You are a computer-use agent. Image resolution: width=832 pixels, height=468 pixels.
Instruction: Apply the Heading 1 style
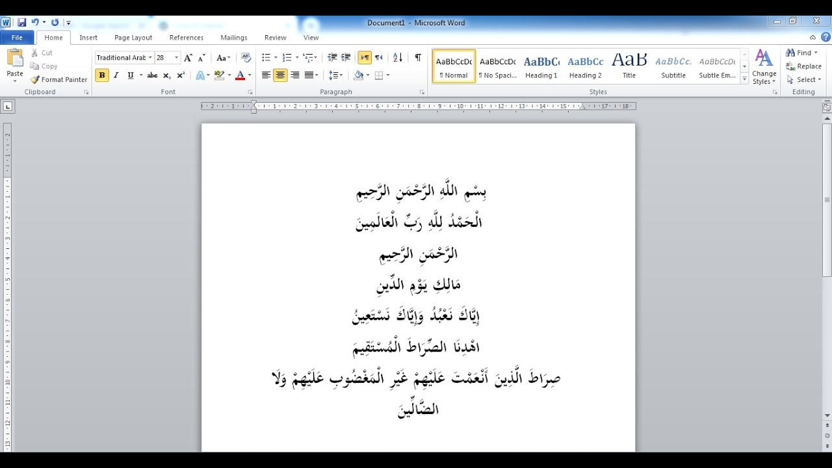coord(541,66)
